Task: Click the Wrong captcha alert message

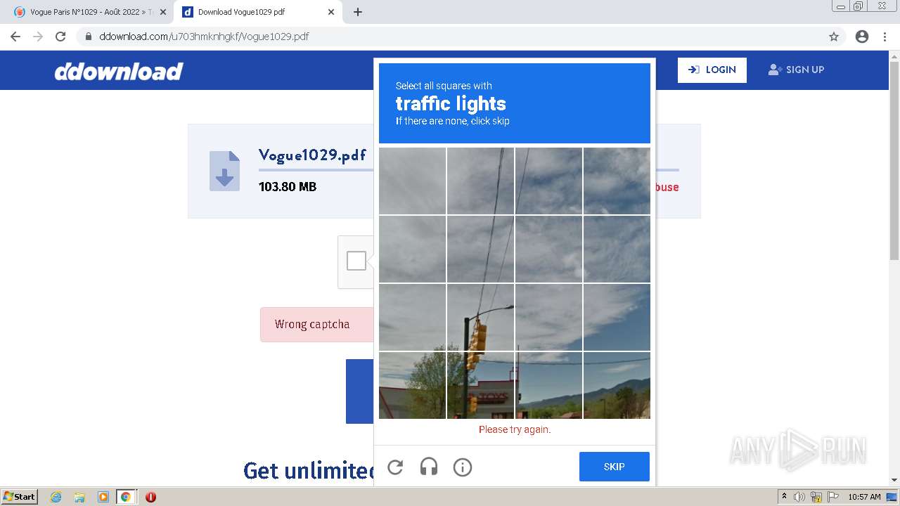Action: [x=316, y=325]
